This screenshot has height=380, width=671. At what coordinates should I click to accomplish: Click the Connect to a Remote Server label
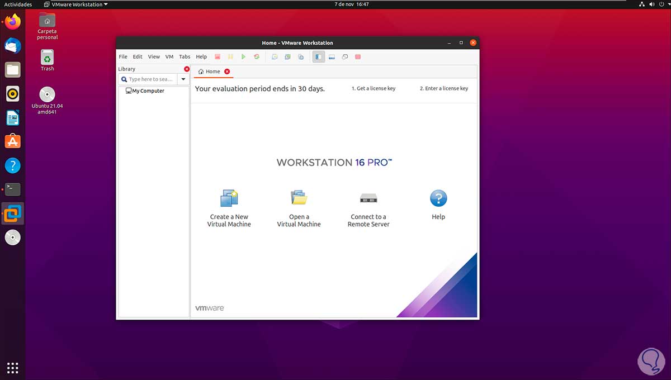368,221
